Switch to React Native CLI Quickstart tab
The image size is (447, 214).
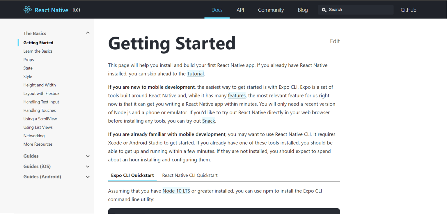190,175
